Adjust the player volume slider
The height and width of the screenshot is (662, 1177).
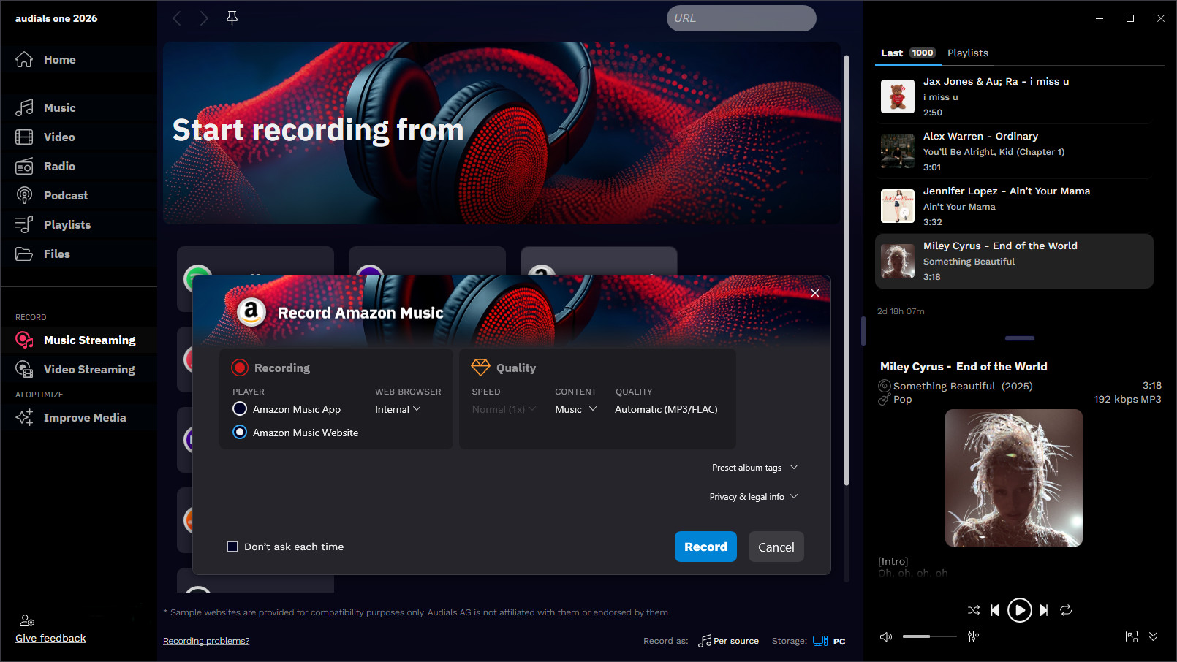click(929, 636)
